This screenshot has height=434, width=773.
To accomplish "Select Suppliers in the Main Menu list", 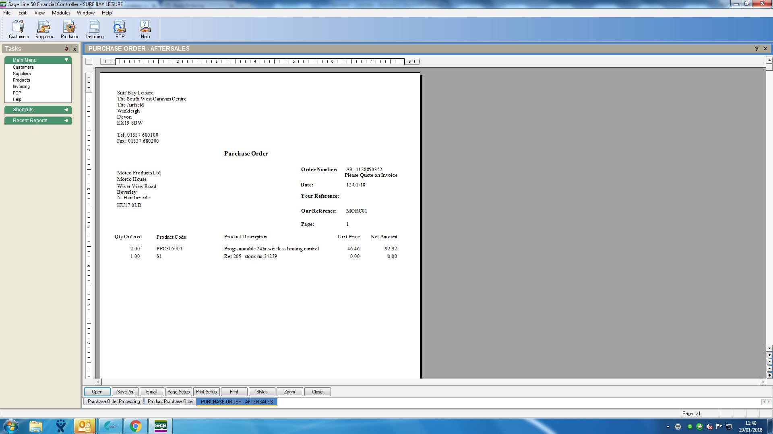I will coord(22,74).
